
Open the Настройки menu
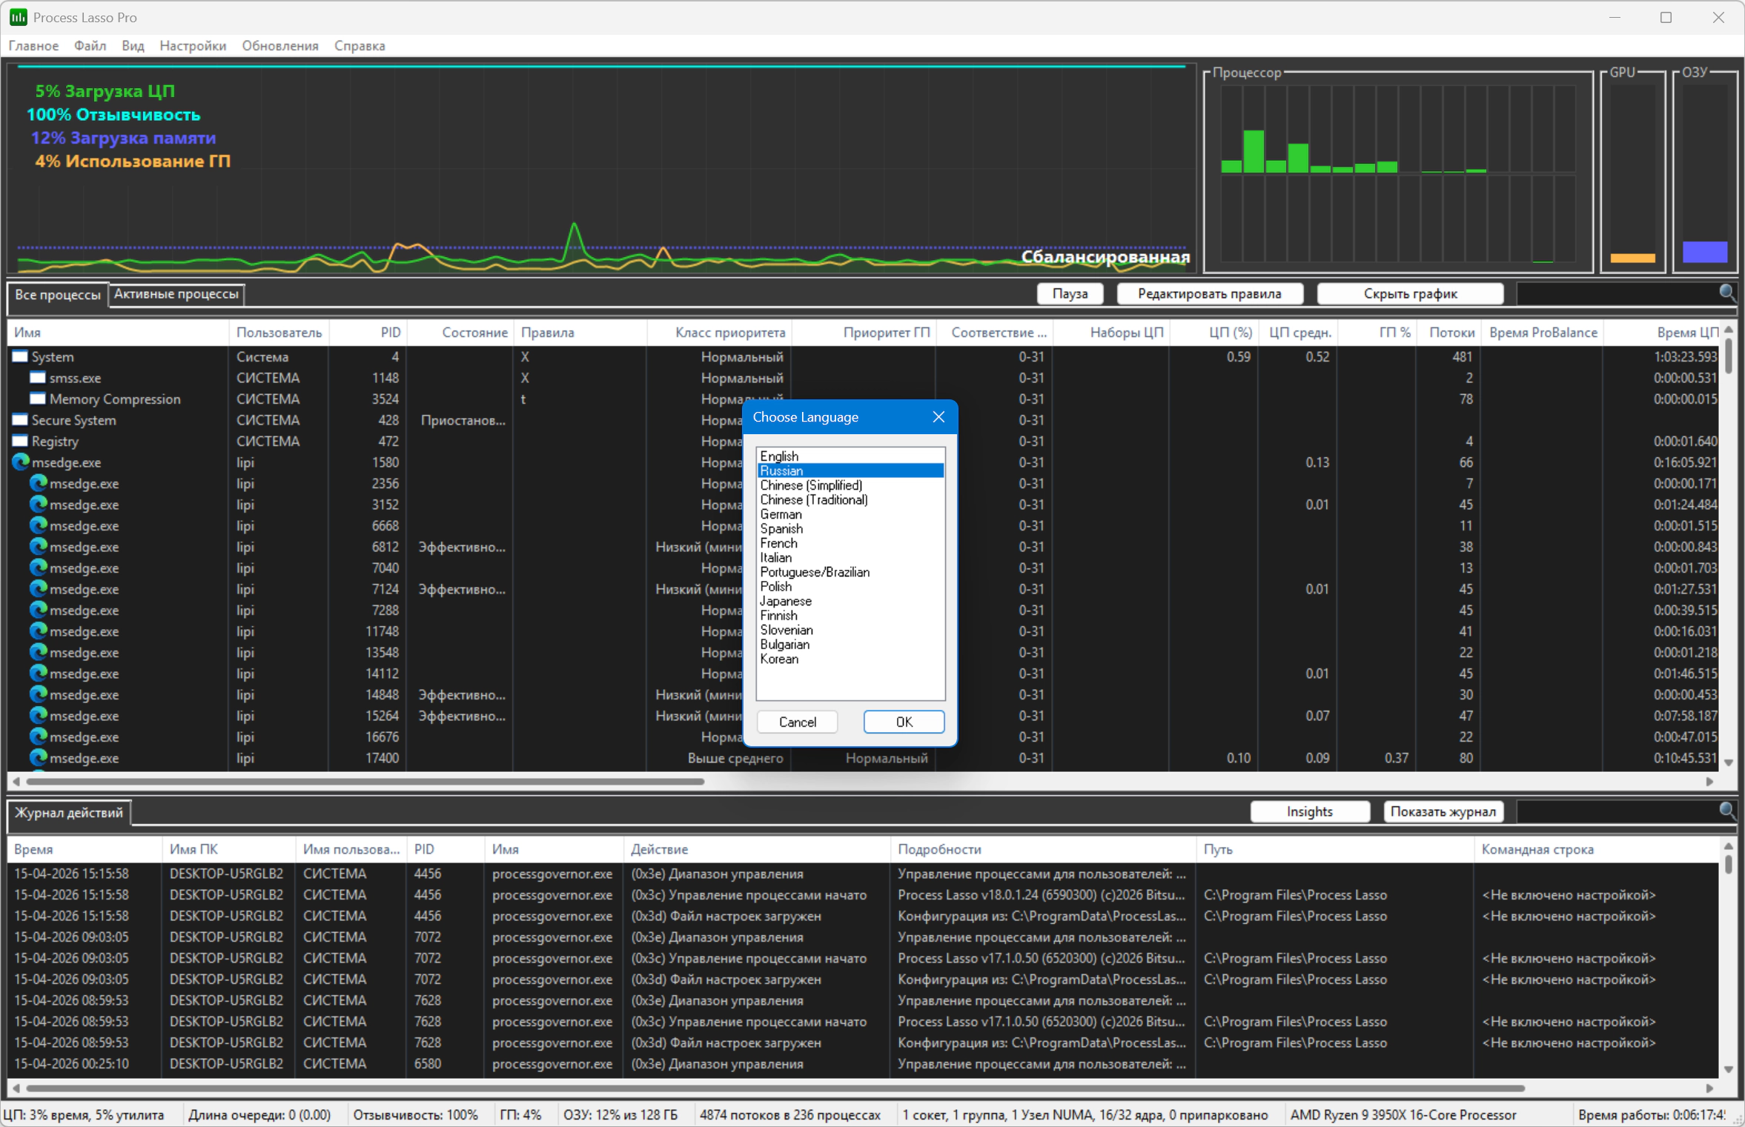(193, 46)
